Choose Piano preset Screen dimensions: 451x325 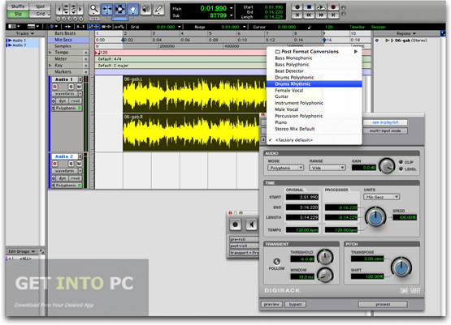(314, 122)
